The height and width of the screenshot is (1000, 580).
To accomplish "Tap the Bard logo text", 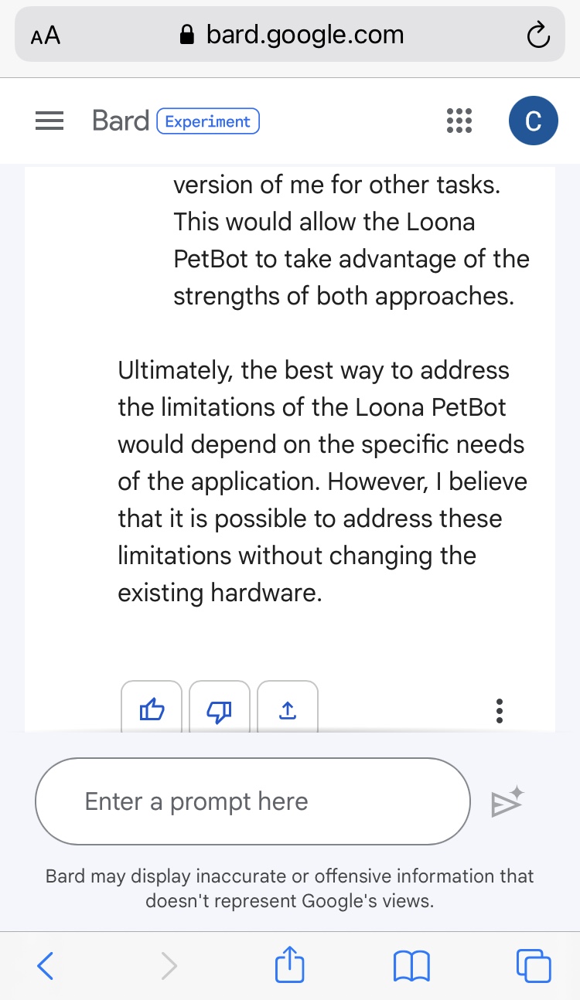I will (120, 121).
